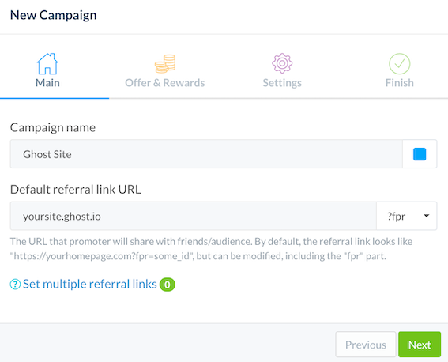Click the green zero count badge
Viewport: 448px width, 362px height.
point(168,285)
